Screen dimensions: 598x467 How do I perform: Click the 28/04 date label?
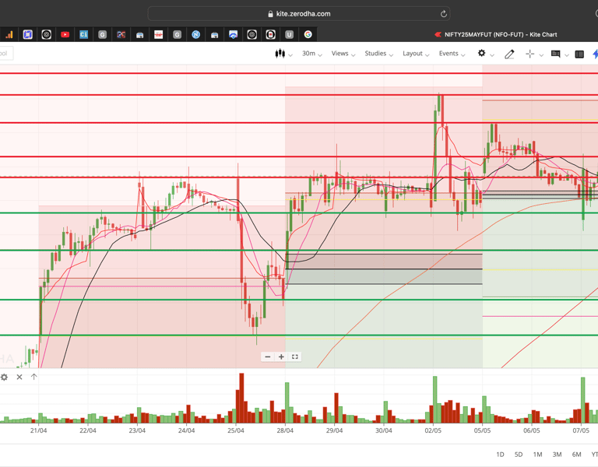pyautogui.click(x=285, y=430)
